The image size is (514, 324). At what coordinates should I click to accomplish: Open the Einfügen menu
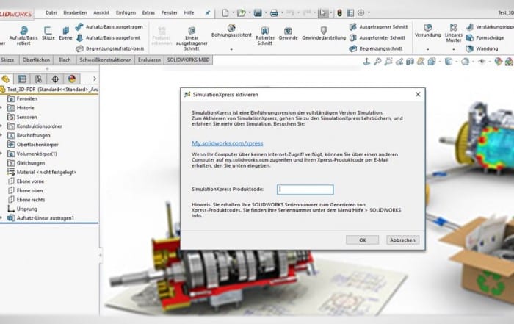(x=126, y=12)
